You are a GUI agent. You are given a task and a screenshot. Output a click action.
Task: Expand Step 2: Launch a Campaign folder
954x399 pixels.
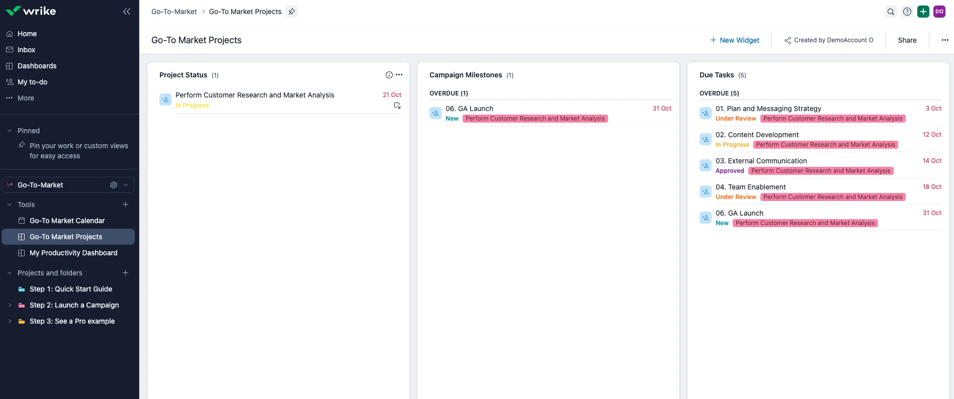click(x=10, y=305)
